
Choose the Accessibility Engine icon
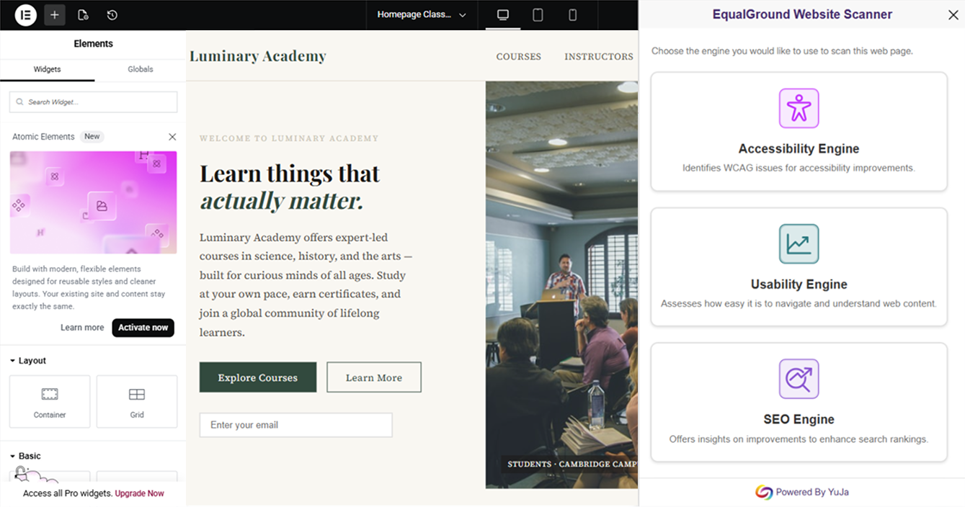point(799,109)
